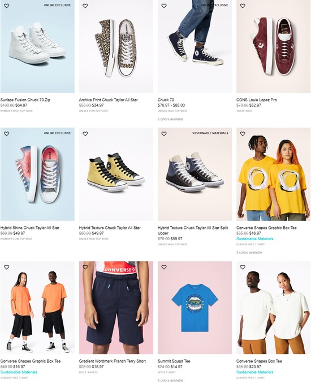Screen dimensions: 311x383
Task: Wishlist the white Converse Shapes Box Tee
Action: point(243,267)
